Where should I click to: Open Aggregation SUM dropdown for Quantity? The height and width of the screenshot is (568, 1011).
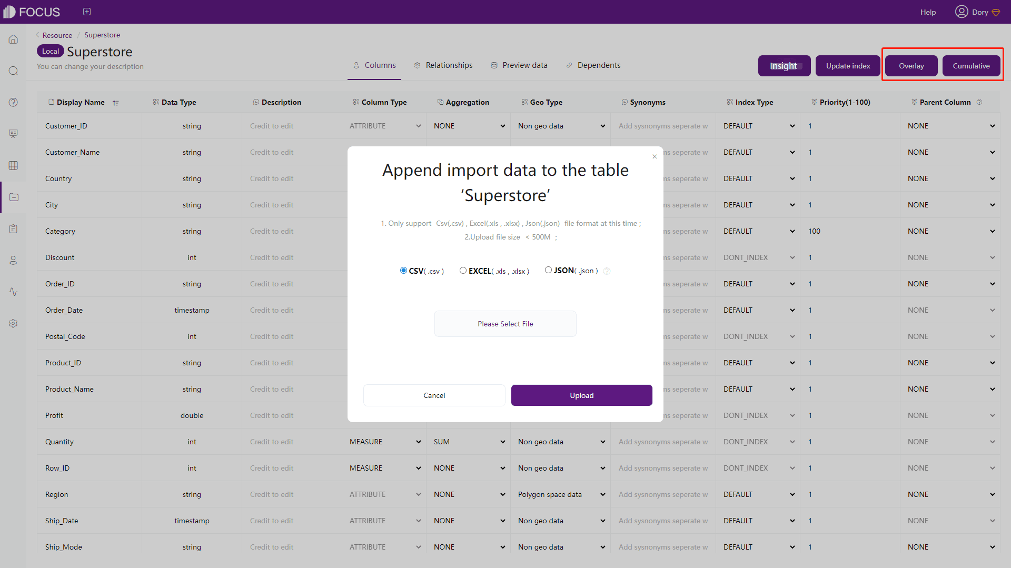(x=469, y=442)
